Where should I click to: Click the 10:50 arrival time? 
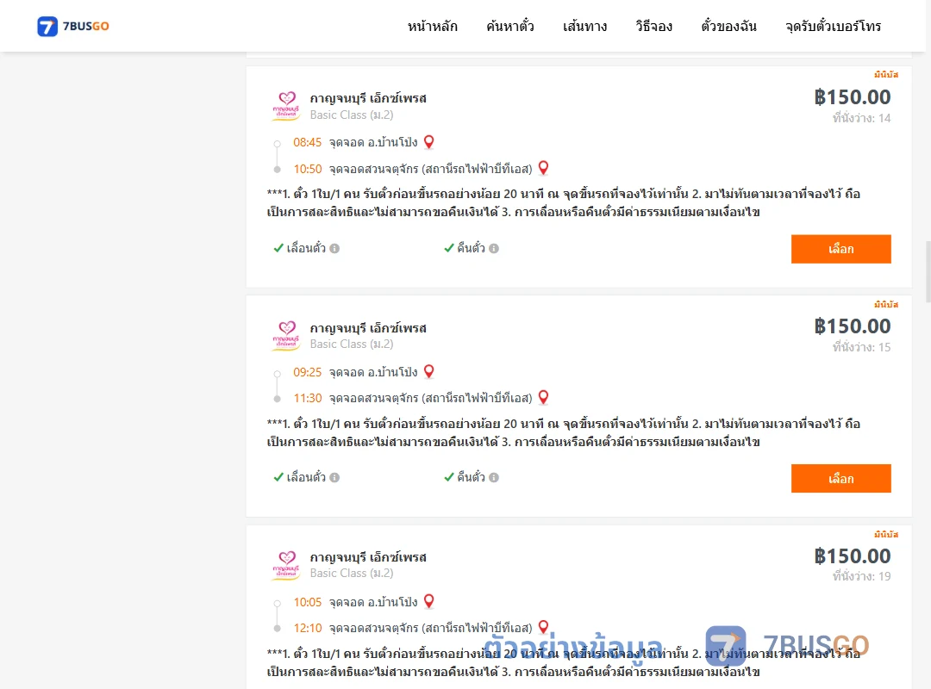pyautogui.click(x=308, y=169)
